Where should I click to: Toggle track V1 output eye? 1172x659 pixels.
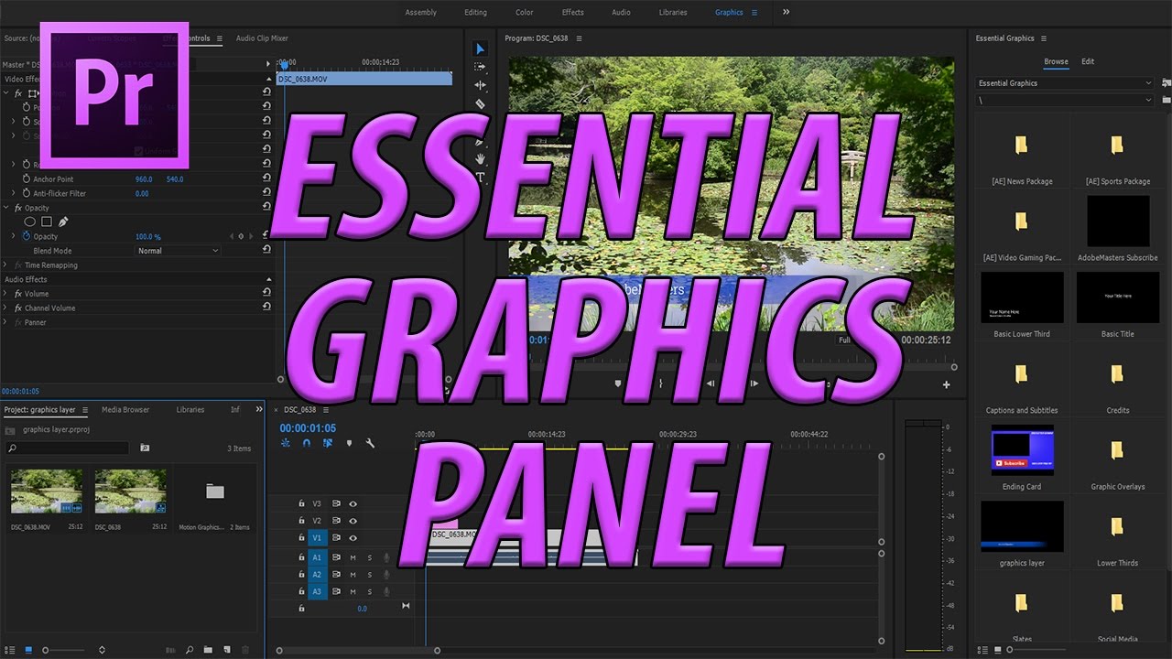coord(353,538)
